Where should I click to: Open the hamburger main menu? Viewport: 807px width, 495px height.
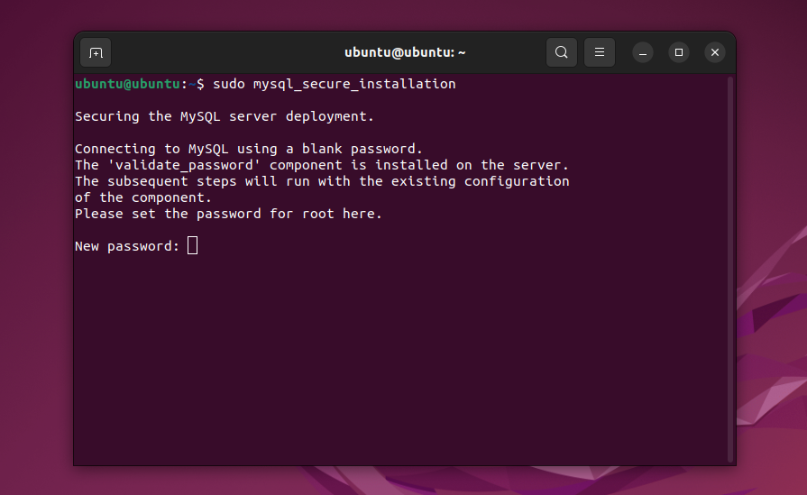pos(600,52)
